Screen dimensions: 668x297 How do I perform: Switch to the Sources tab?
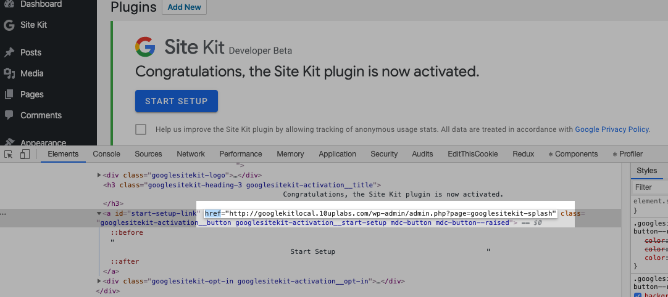[x=148, y=154]
